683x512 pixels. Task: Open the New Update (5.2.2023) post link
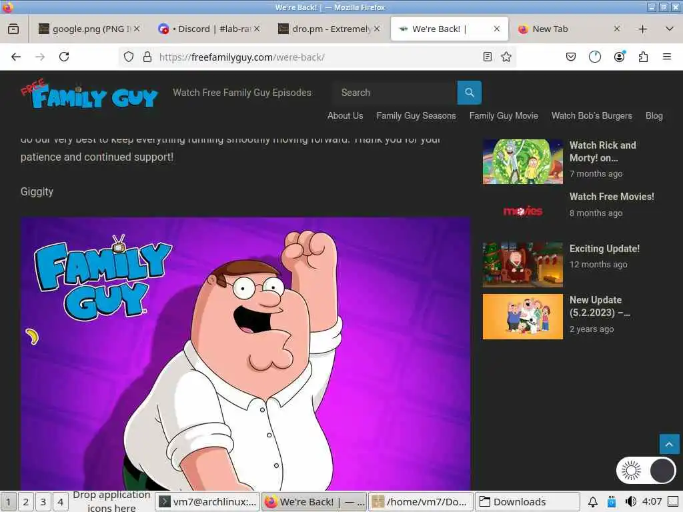coord(600,306)
